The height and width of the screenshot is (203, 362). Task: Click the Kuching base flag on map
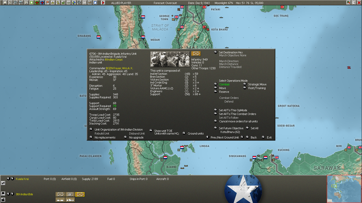pyautogui.click(x=277, y=157)
